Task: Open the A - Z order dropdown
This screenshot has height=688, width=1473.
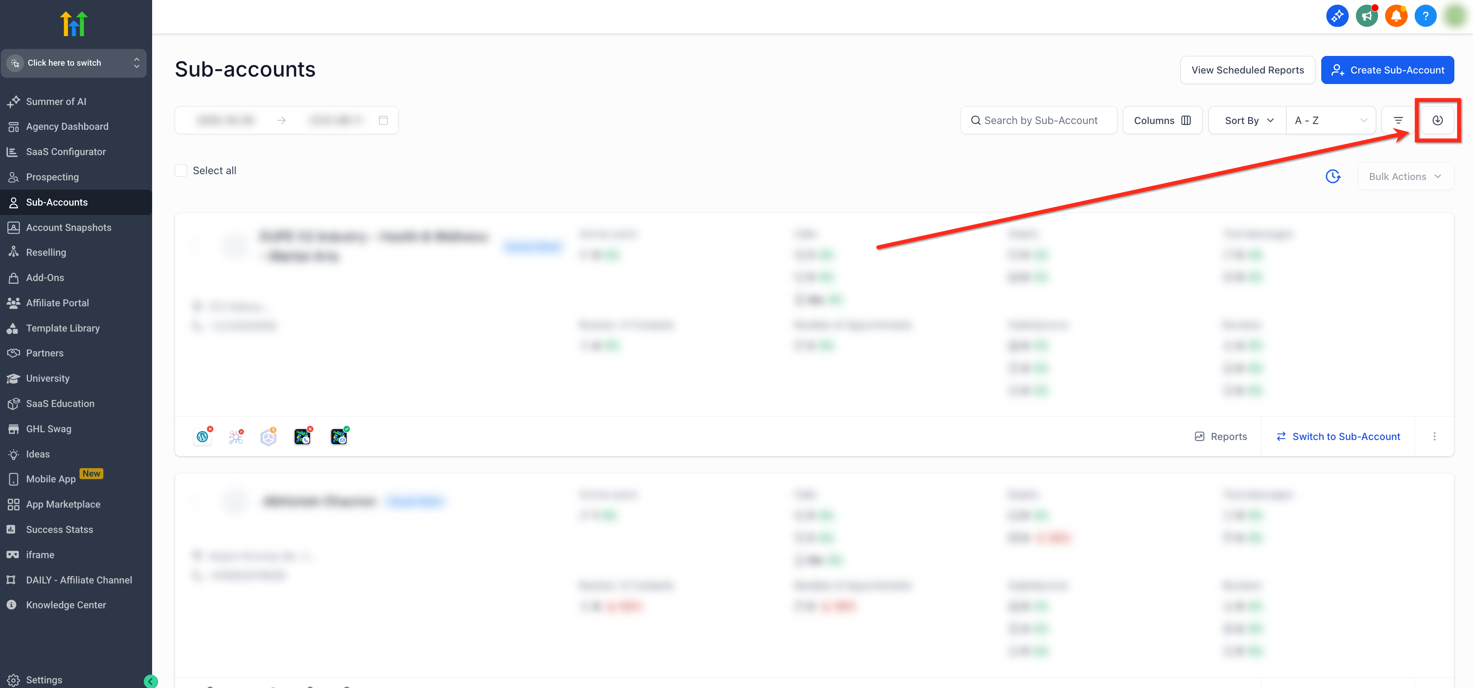Action: coord(1330,120)
